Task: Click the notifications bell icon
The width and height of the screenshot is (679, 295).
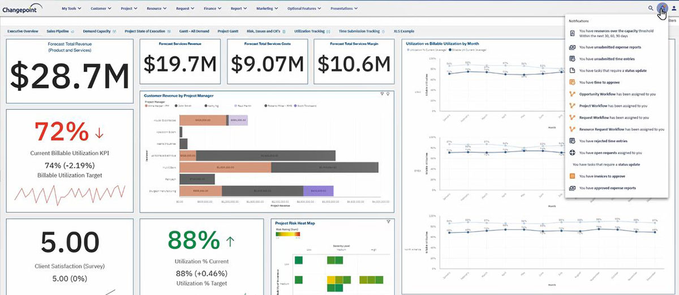Action: [x=662, y=8]
